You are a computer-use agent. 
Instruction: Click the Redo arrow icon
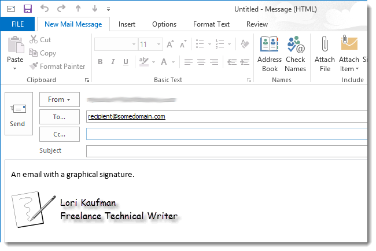pos(61,9)
